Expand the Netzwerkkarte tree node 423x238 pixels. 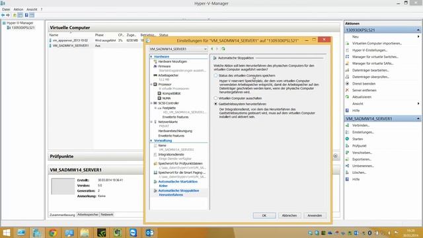pos(151,122)
